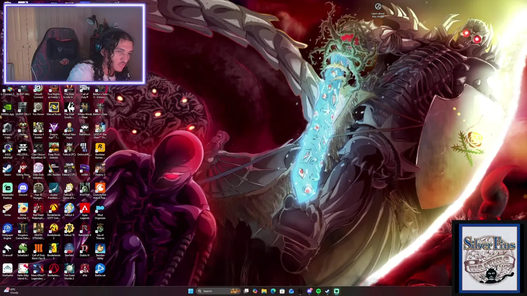This screenshot has height=296, width=527.
Task: Launch Mod Organizer from desktop
Action: tap(100, 212)
